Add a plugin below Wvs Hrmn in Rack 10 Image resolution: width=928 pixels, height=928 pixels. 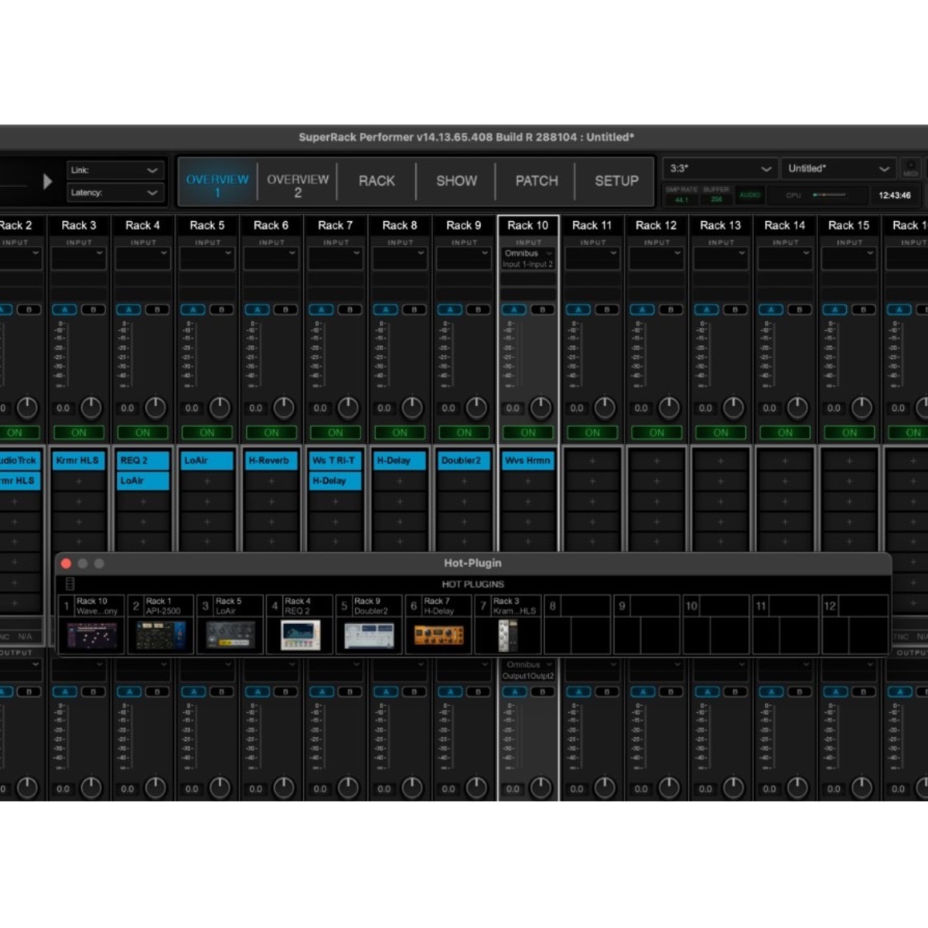click(x=528, y=481)
